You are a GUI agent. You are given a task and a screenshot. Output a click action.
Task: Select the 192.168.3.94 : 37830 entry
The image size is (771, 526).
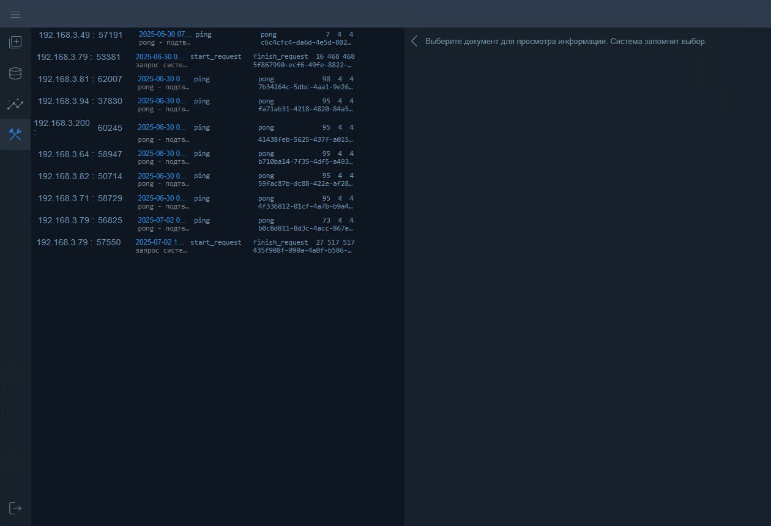click(x=80, y=102)
